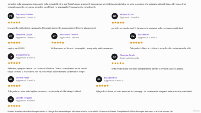This screenshot has height=113, width=201.
Task: Open the Bass Brothers profile link
Action: [111, 78]
